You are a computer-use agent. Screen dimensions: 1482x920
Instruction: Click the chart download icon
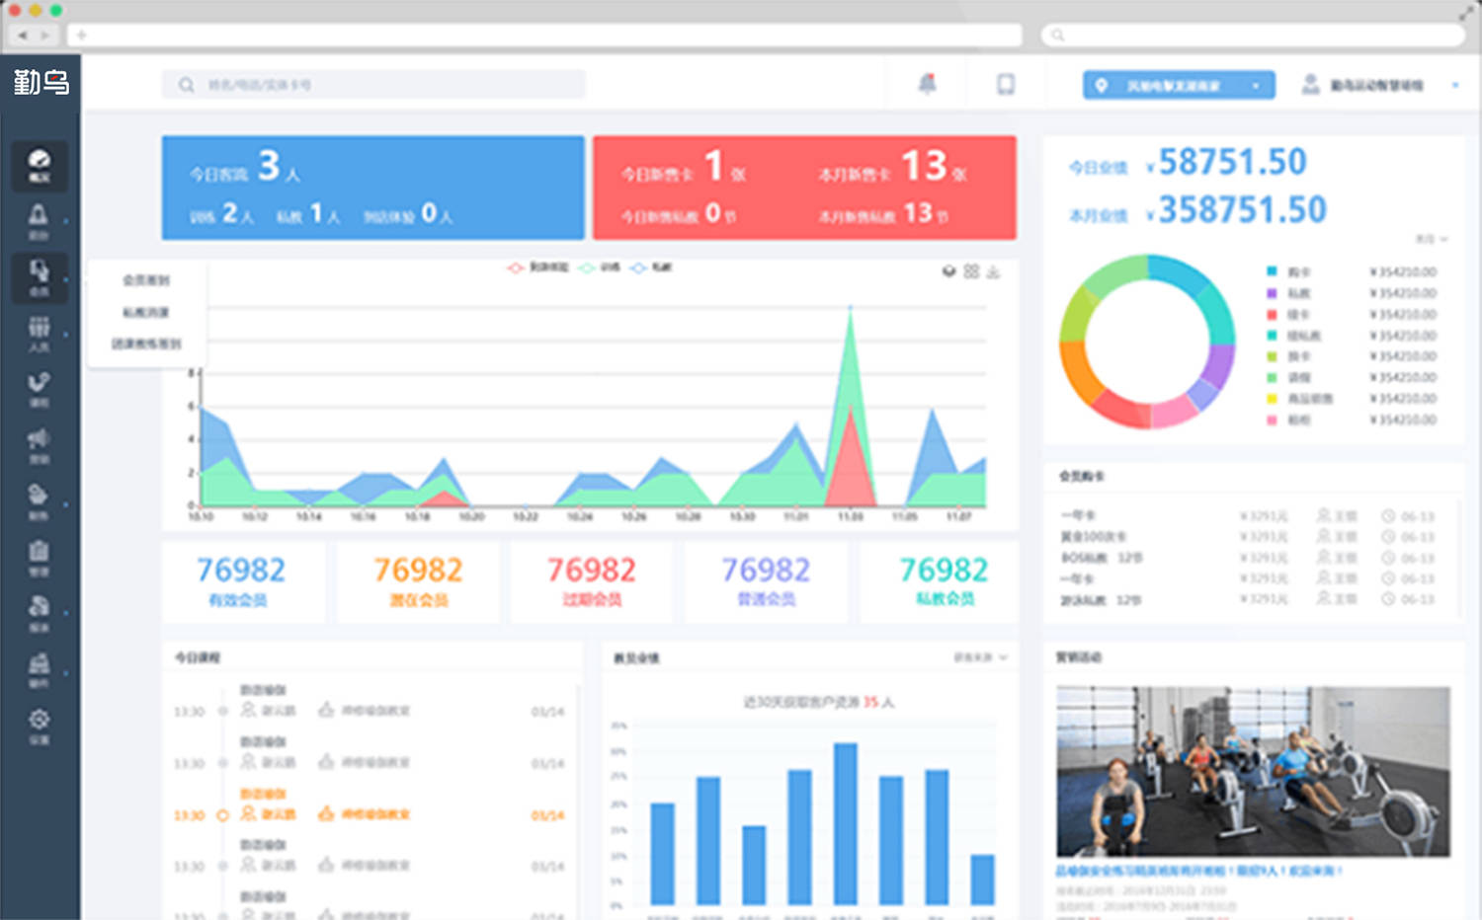tap(994, 271)
